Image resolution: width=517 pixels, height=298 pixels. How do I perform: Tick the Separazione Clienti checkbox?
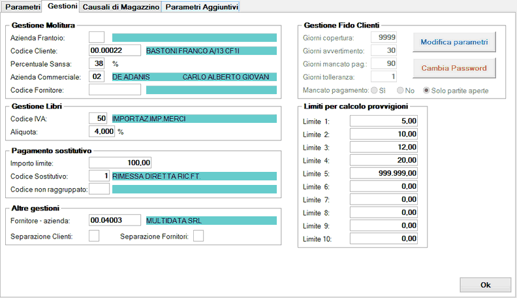click(x=94, y=236)
